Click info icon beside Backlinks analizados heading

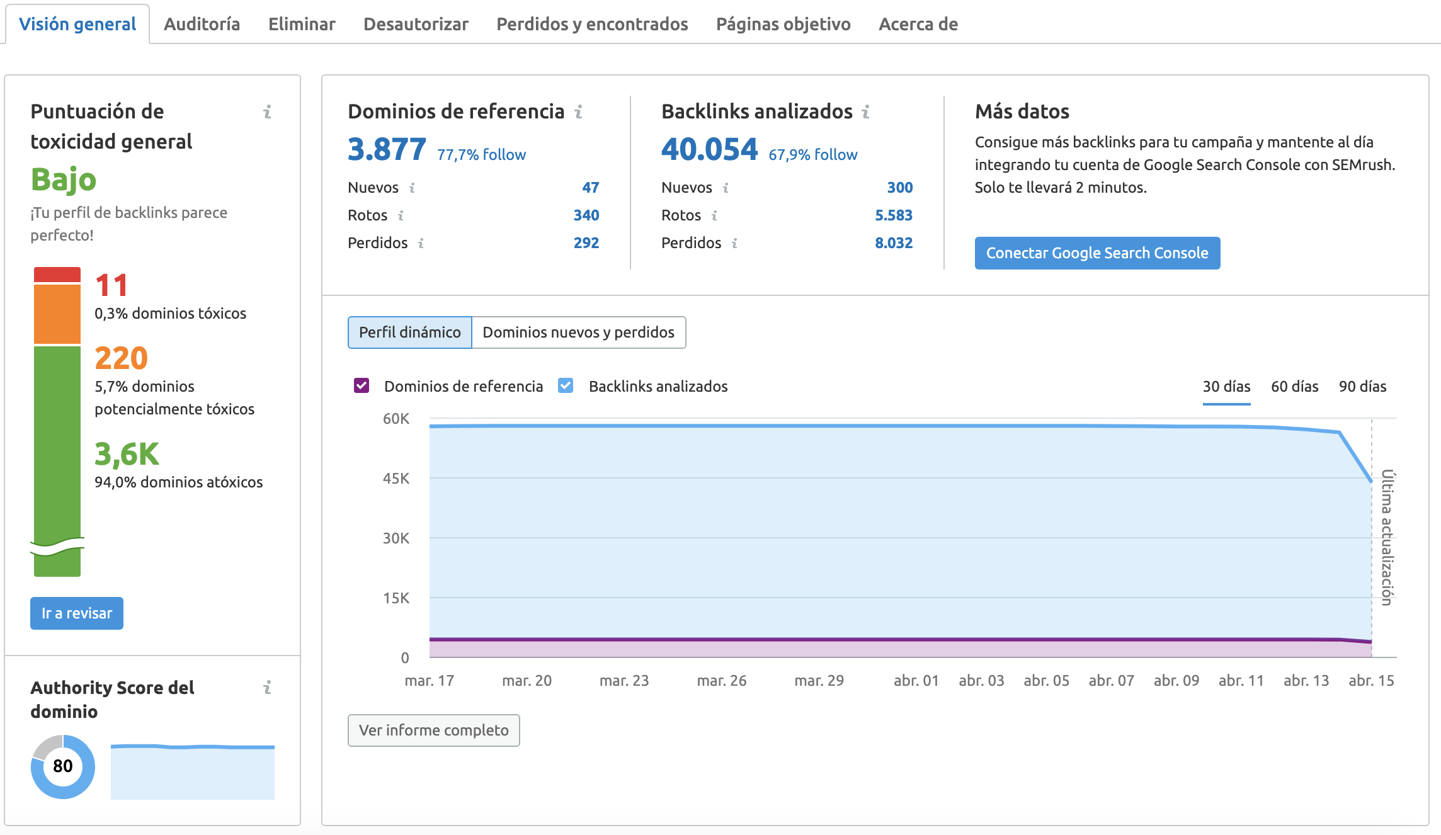point(866,112)
